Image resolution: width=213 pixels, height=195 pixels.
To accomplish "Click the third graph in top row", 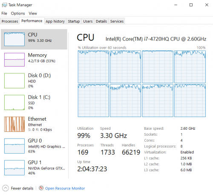I will [158, 67].
